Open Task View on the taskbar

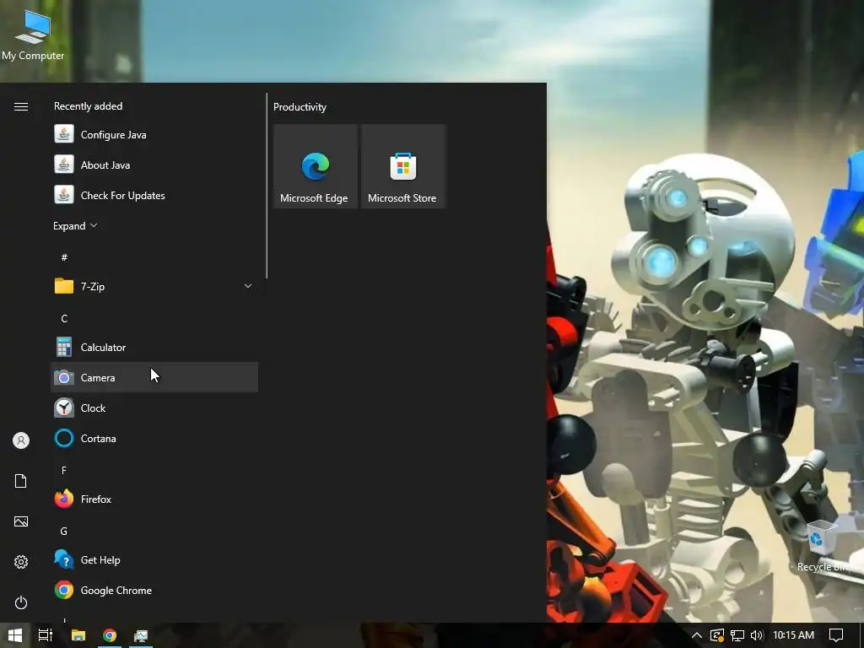[x=46, y=635]
